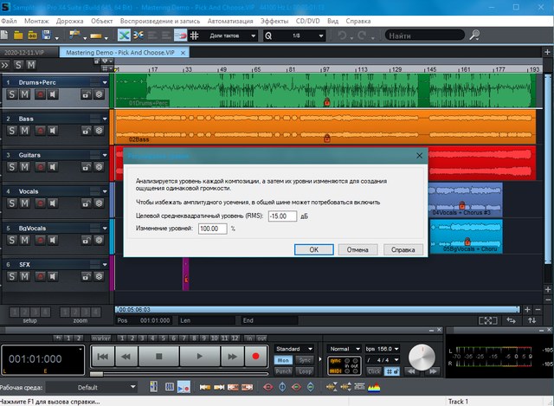Screen dimensions: 554x406
Task: Solo the Drums+Perc track
Action: 12,93
